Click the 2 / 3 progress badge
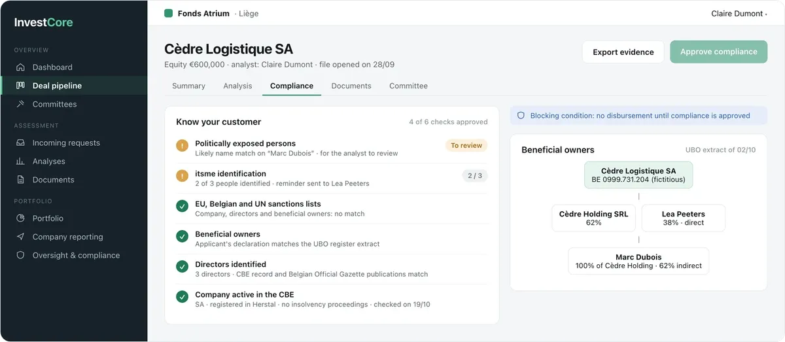Image resolution: width=785 pixels, height=342 pixels. (x=476, y=176)
